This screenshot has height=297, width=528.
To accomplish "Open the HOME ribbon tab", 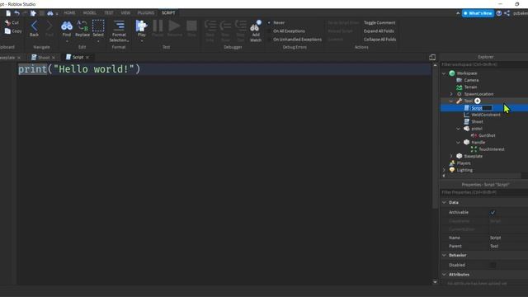I will 69,13.
